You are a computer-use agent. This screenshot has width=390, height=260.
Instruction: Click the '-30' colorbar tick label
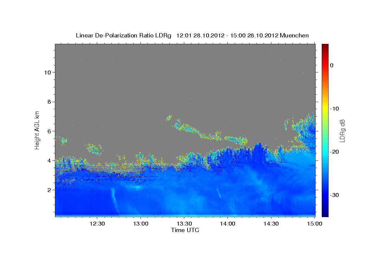pos(334,195)
